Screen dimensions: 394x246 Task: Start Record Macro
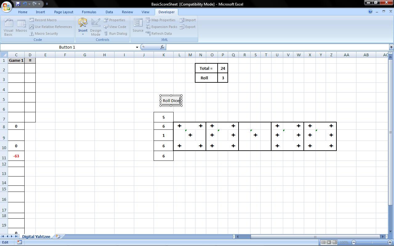tap(43, 20)
